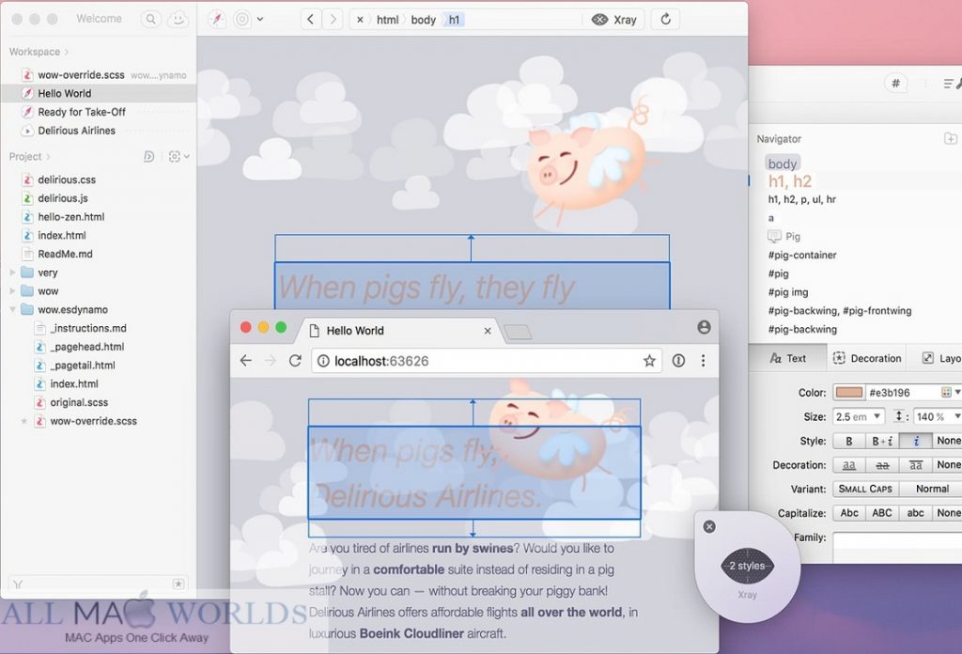
Task: Toggle strikethrough decoration button
Action: click(x=882, y=465)
